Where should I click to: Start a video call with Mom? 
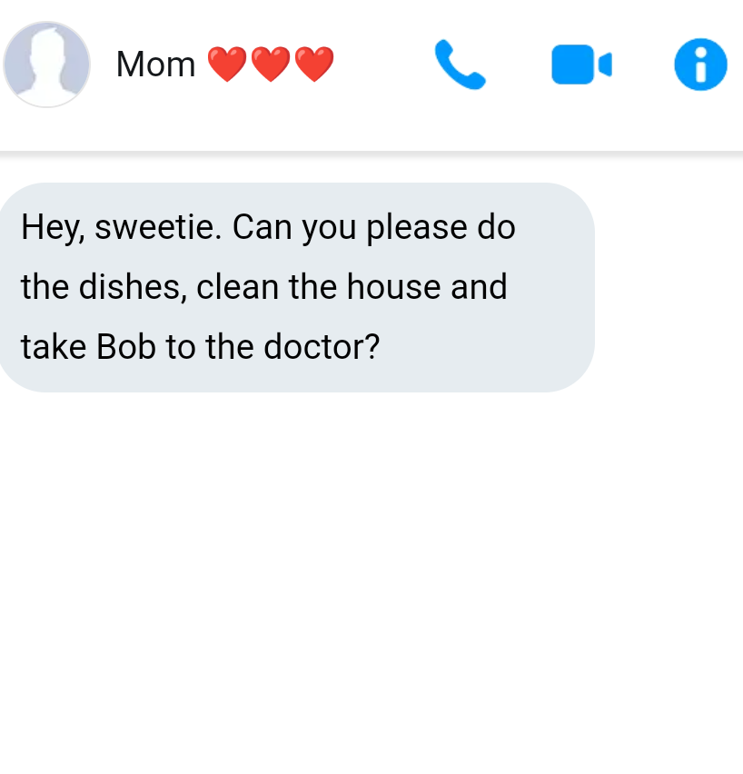[x=581, y=65]
